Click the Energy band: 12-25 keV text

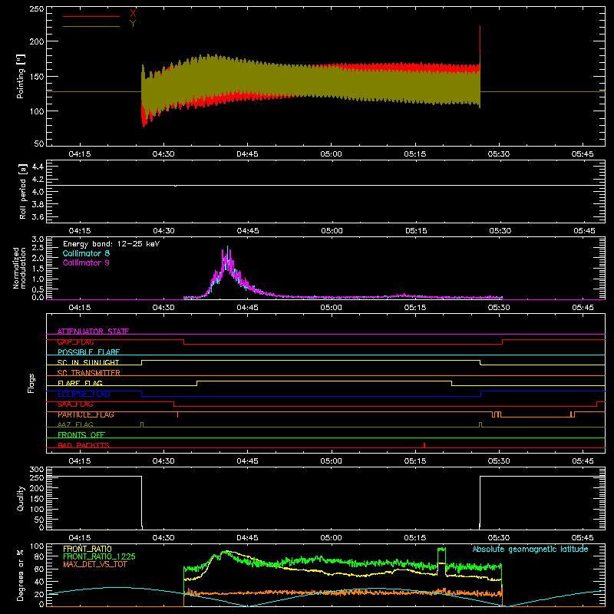coord(111,244)
